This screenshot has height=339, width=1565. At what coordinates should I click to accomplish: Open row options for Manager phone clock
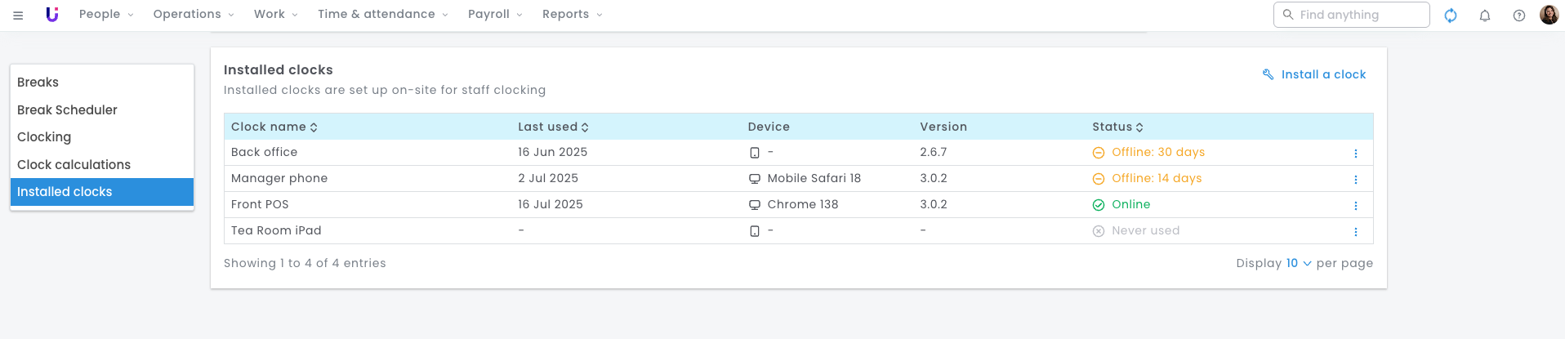pyautogui.click(x=1356, y=180)
